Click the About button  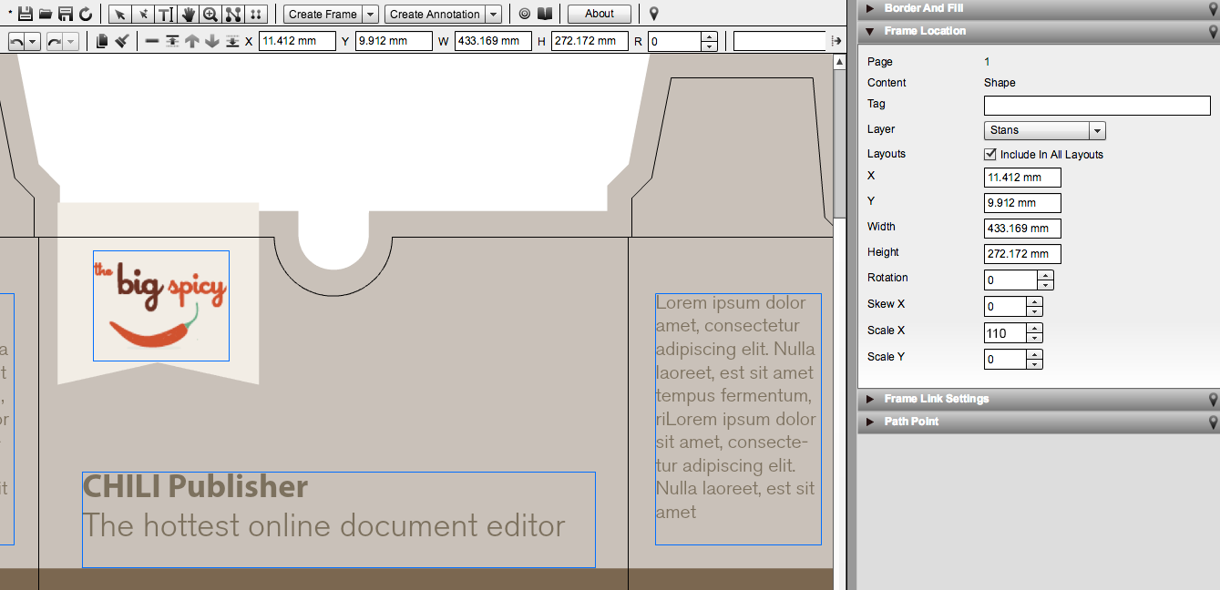tap(599, 14)
